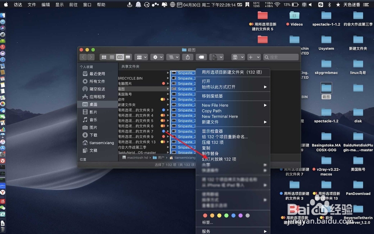
Task: Click the Finder search field
Action: (x=281, y=57)
